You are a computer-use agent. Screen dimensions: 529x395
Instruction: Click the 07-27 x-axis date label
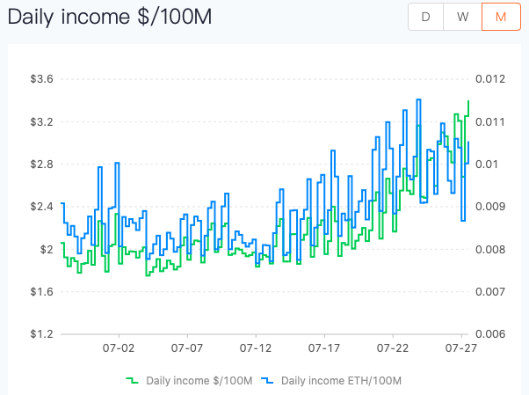coord(462,349)
